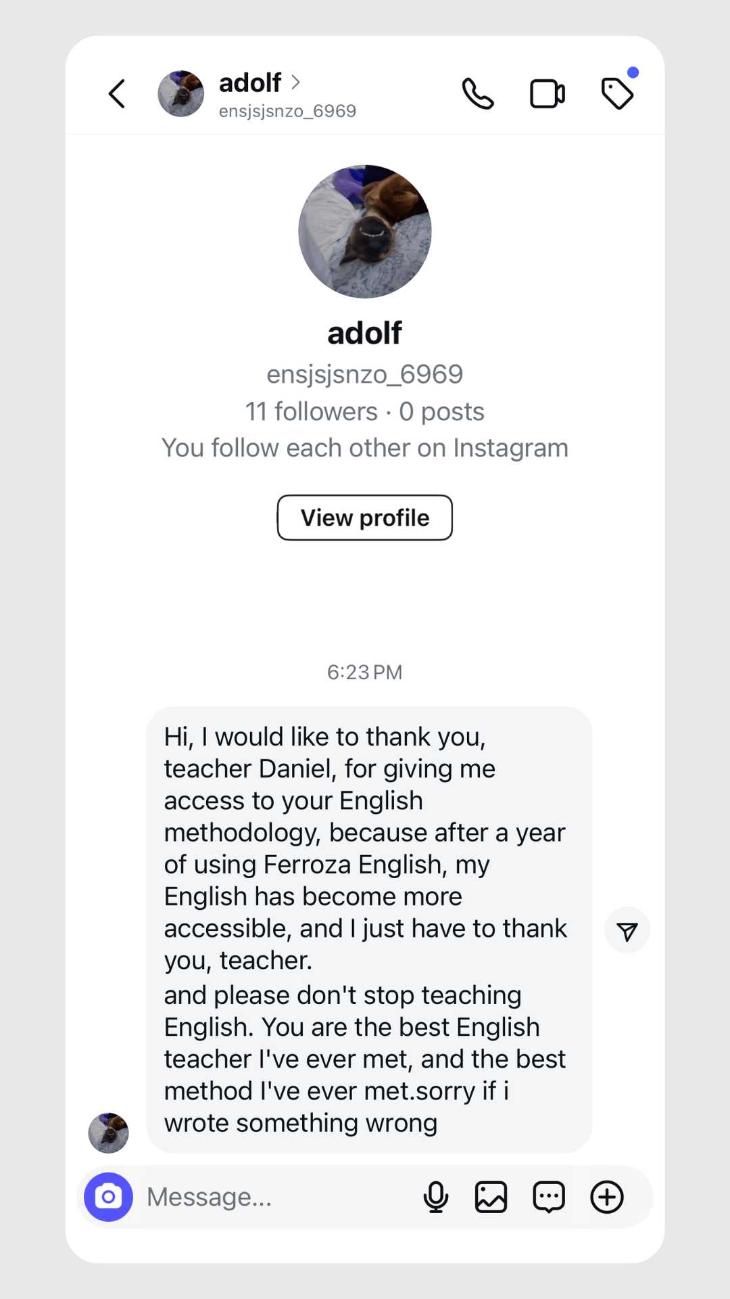The height and width of the screenshot is (1299, 730).
Task: Open adolf's large profile picture
Action: pos(365,231)
